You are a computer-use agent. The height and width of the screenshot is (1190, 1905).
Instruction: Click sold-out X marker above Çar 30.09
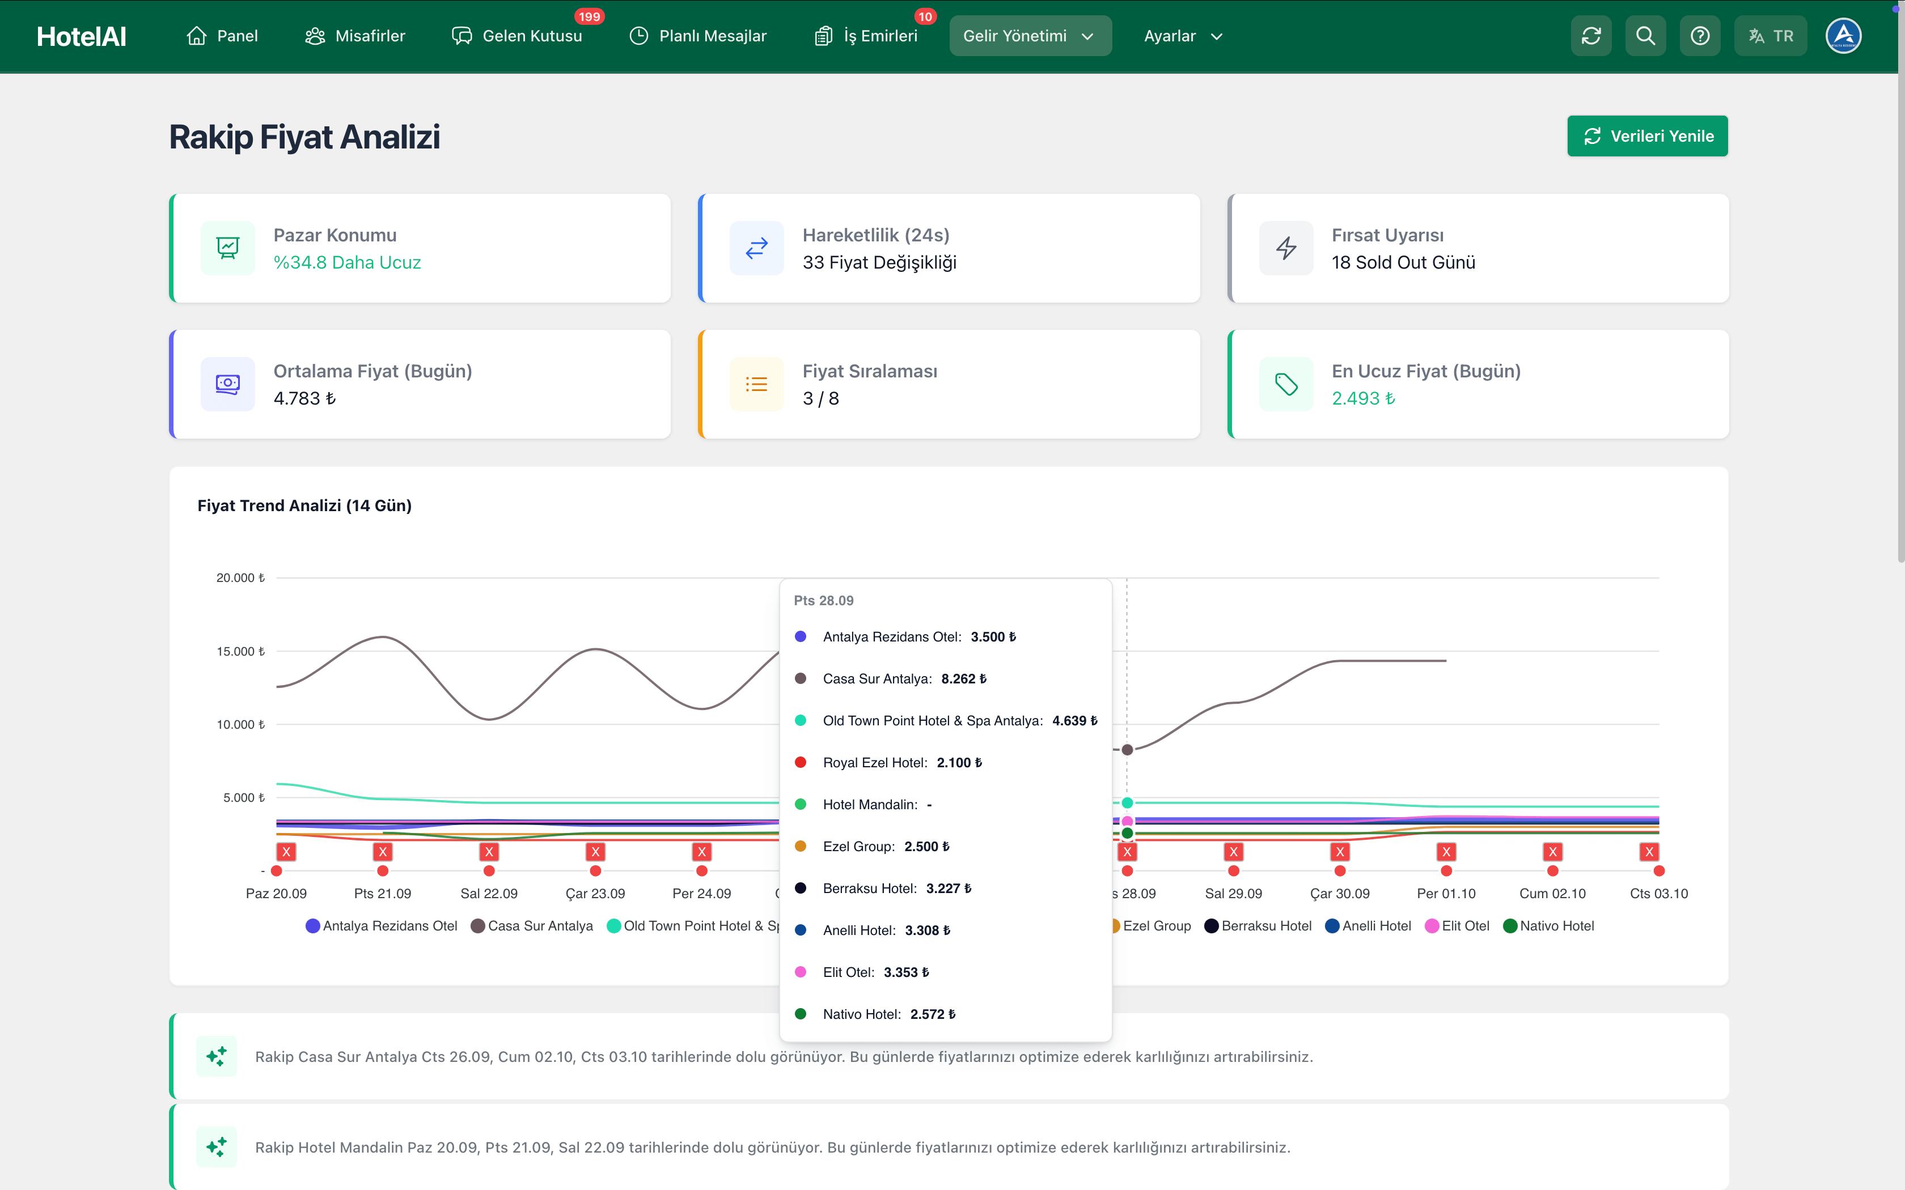[x=1340, y=852]
